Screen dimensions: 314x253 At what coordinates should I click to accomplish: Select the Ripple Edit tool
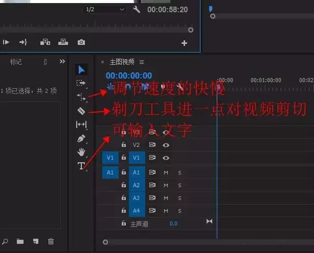click(x=81, y=96)
